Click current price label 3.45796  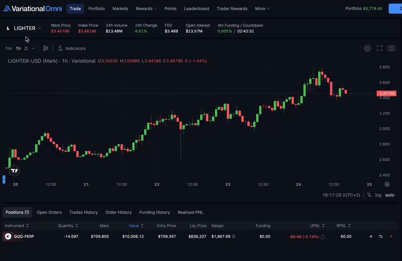386,93
